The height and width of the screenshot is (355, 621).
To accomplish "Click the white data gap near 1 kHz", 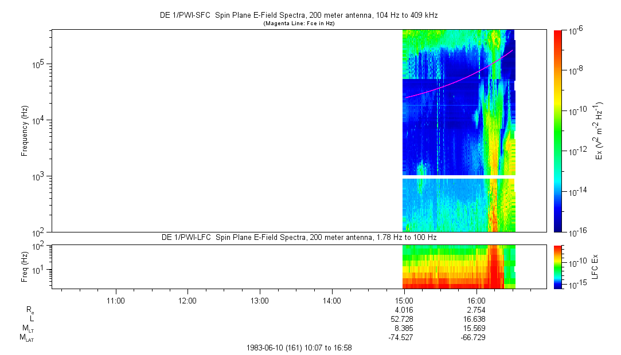I will pos(459,177).
